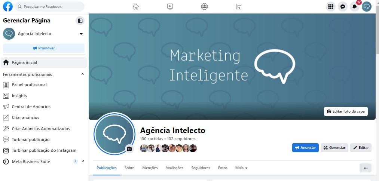The image size is (379, 181).
Task: Open the Groups icon in top bar
Action: [x=204, y=6]
